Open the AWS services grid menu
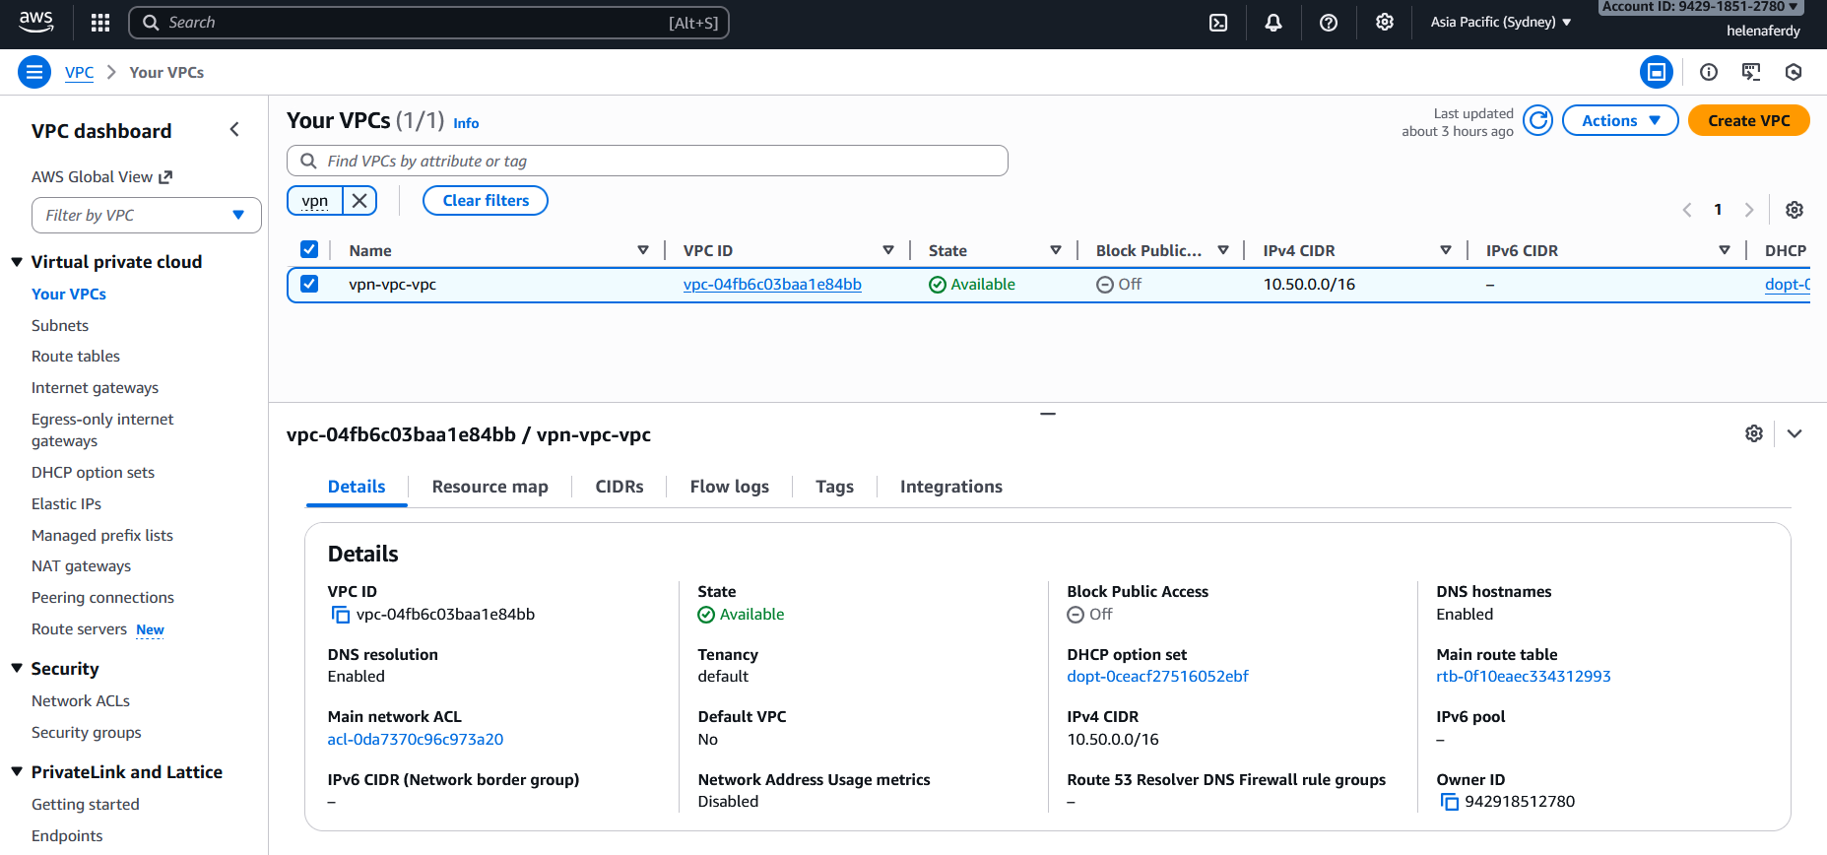 click(x=100, y=23)
